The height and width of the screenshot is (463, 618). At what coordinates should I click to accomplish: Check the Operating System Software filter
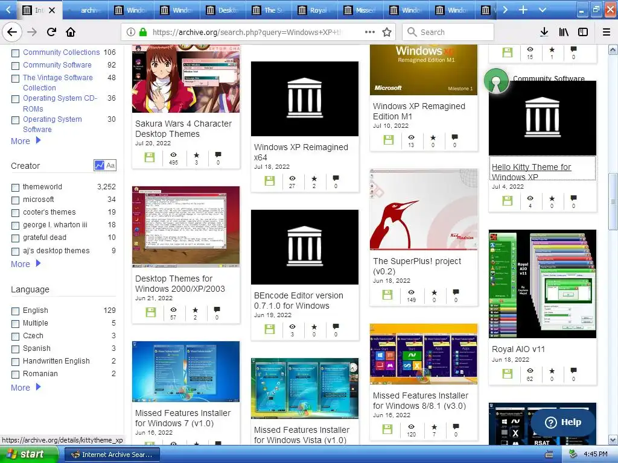[x=15, y=120]
